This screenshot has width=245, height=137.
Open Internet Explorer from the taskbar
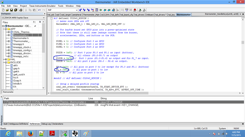[8, 134]
